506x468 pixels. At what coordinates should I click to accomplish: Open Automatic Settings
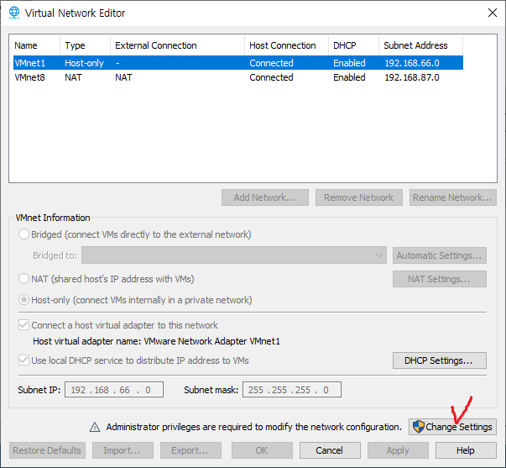(x=440, y=255)
